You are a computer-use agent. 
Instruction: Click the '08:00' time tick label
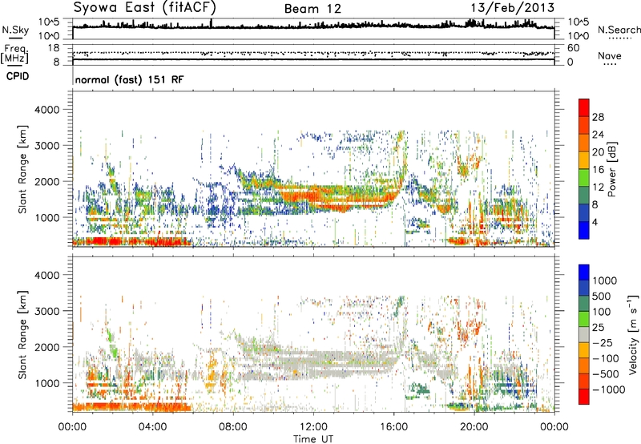233,427
